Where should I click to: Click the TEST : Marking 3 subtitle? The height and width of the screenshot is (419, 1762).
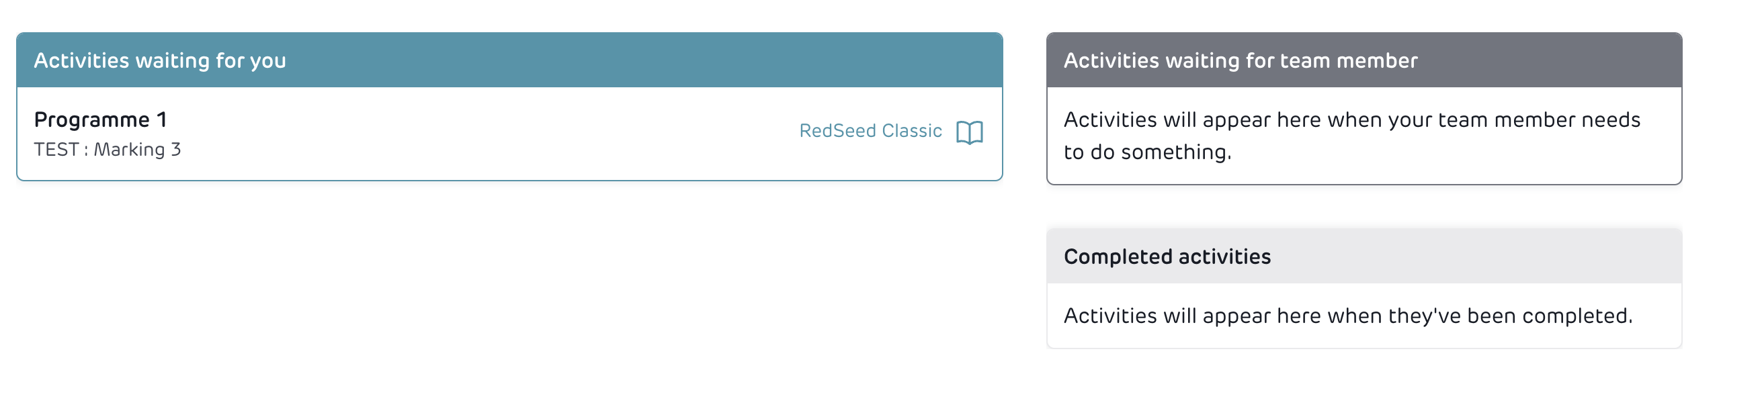[x=108, y=150]
